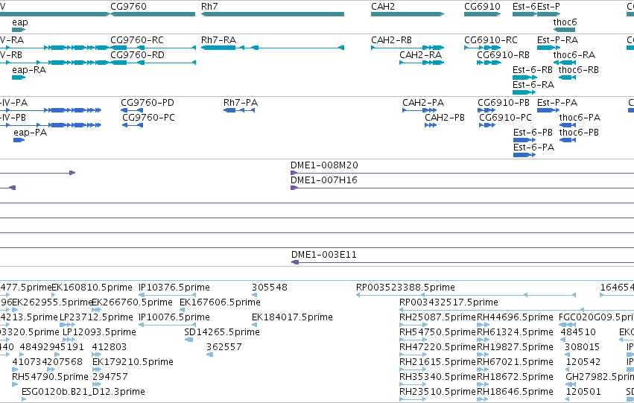Click the 305548 EST feature
Image resolution: width=634 pixels, height=403 pixels.
coord(254,295)
